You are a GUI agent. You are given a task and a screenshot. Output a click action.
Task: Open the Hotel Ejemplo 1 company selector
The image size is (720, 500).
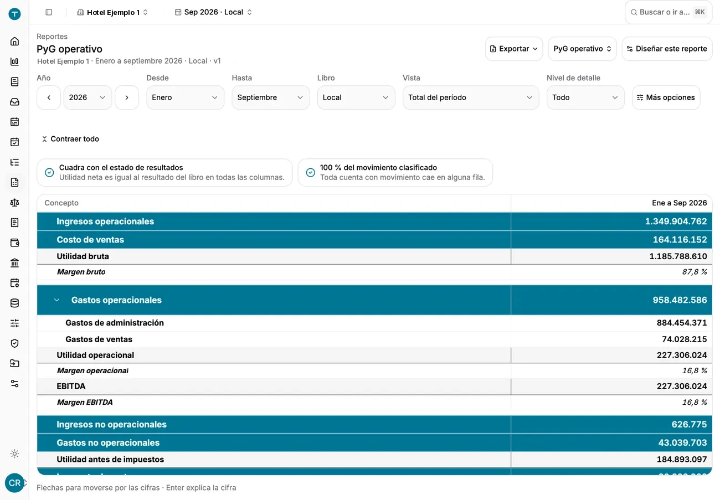pyautogui.click(x=112, y=12)
